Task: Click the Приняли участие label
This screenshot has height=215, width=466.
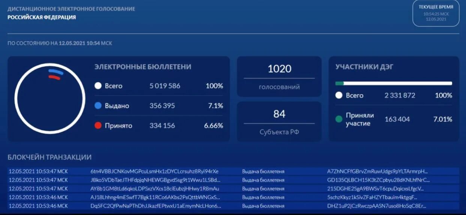Action: pos(359,119)
